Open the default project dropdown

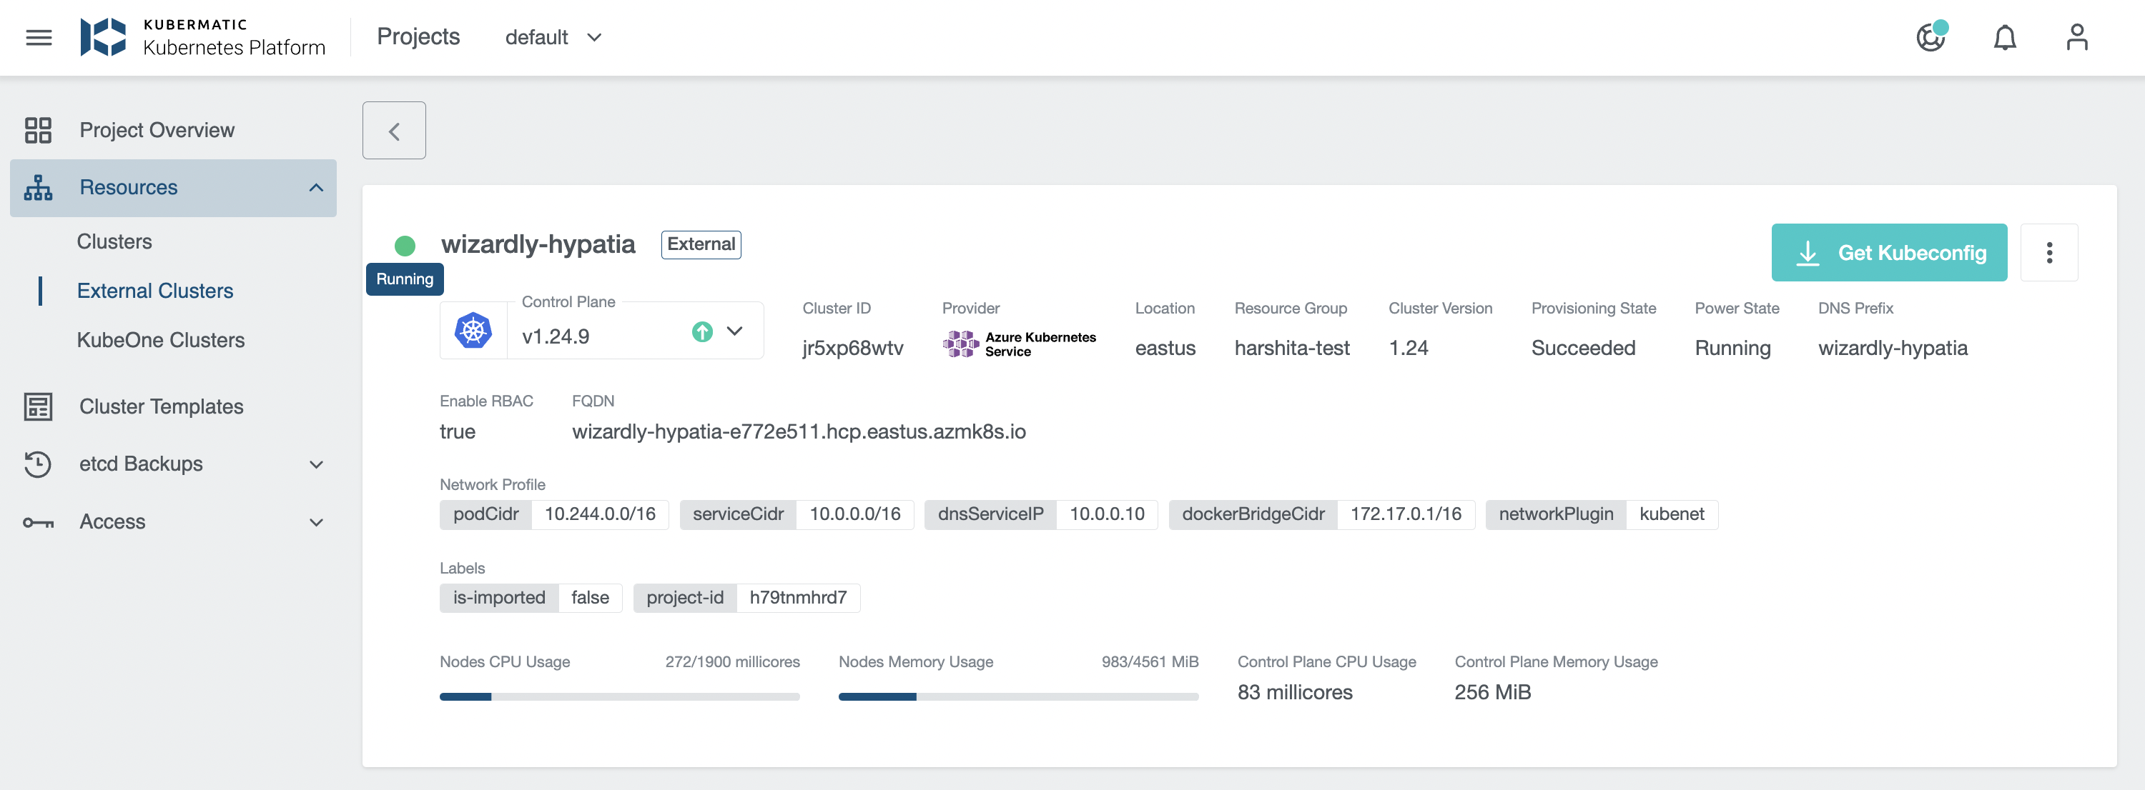click(x=553, y=37)
